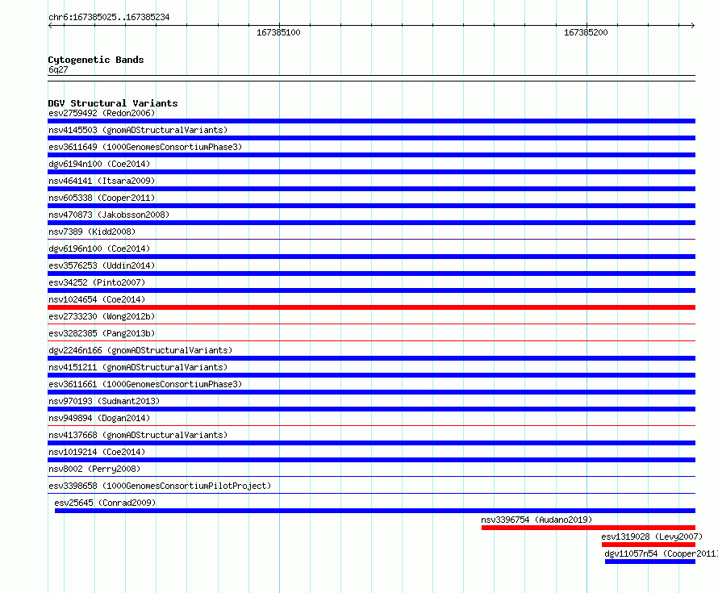Click the red bar under nsv1024654 (Coe2014)
Viewport: 718px width, 593px height.
[x=371, y=307]
